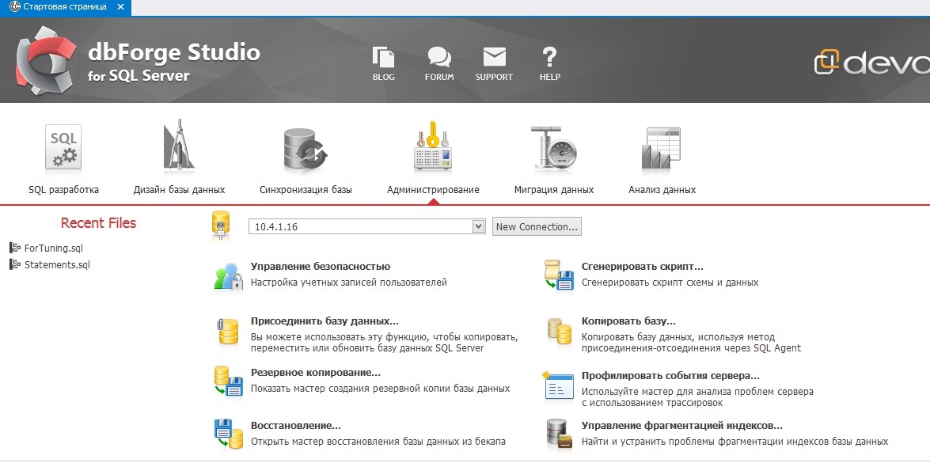Open the HELP menu item
This screenshot has width=930, height=463.
click(x=549, y=62)
